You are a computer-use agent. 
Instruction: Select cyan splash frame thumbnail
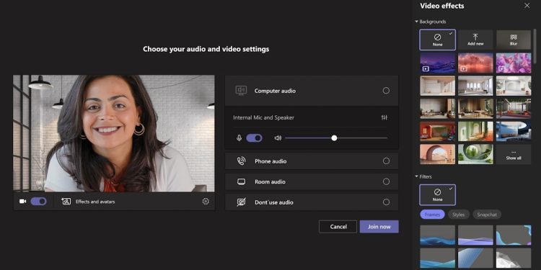(x=514, y=235)
